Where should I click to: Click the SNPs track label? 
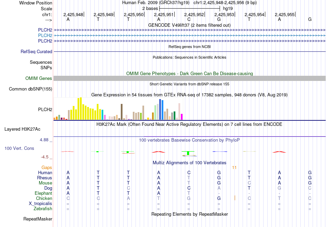click(x=46, y=68)
